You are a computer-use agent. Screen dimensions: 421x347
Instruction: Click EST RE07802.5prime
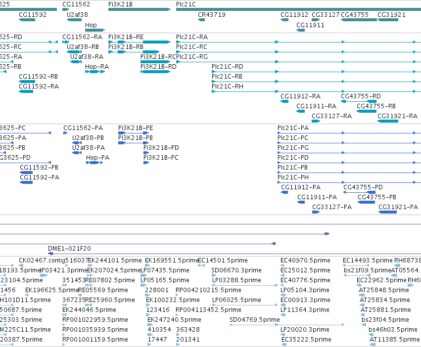click(x=110, y=280)
